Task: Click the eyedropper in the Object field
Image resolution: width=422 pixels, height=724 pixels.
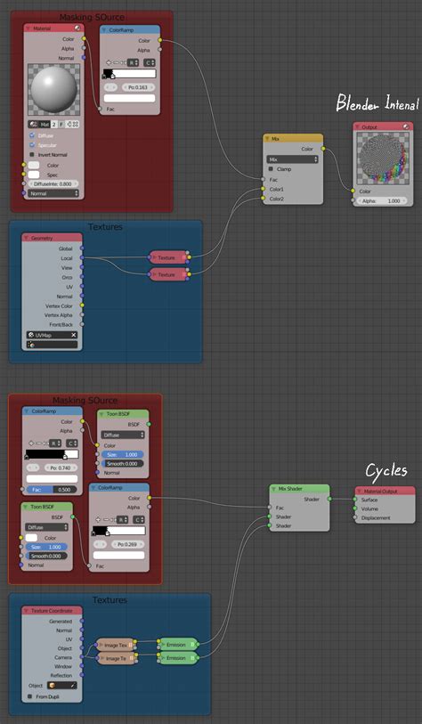Action: (x=72, y=686)
